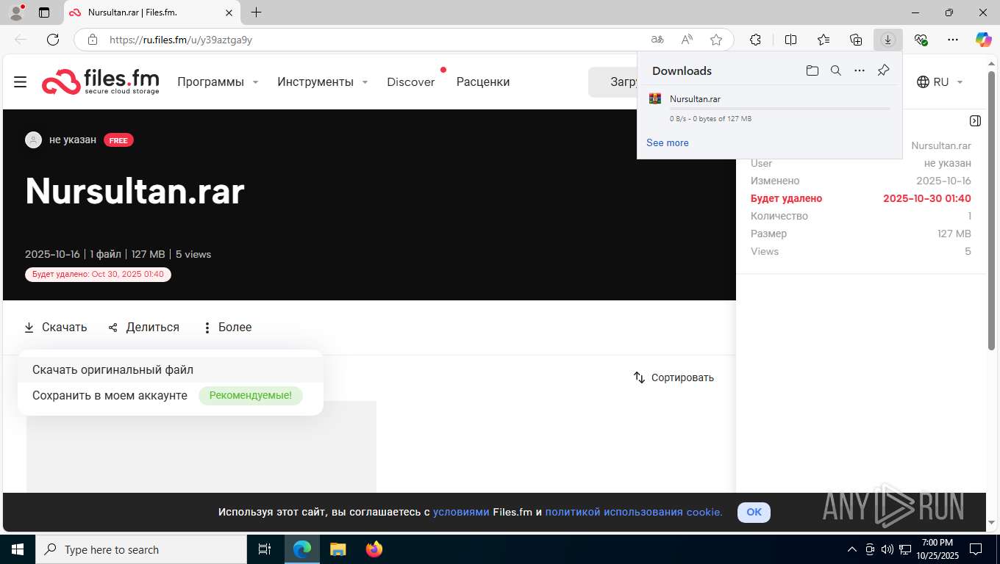Open the hamburger menu on Files.fm
1000x564 pixels.
point(21,82)
